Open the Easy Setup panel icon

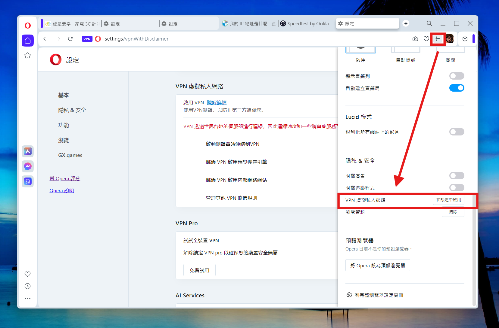pyautogui.click(x=438, y=39)
